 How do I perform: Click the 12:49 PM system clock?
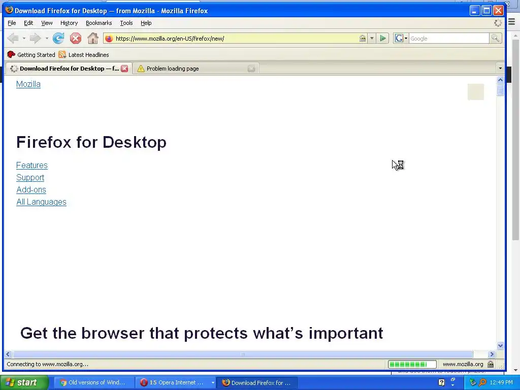click(501, 382)
